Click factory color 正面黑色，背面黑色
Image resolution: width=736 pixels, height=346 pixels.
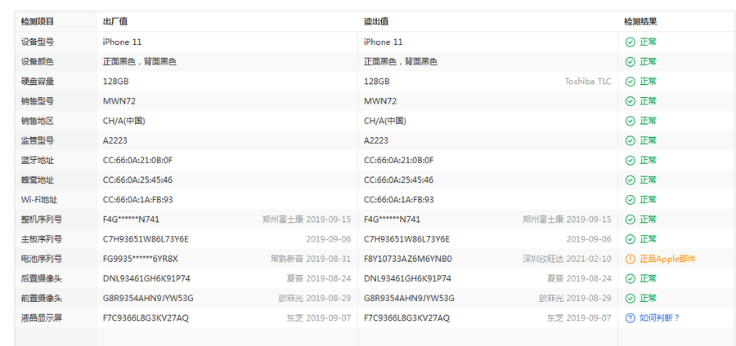click(140, 62)
